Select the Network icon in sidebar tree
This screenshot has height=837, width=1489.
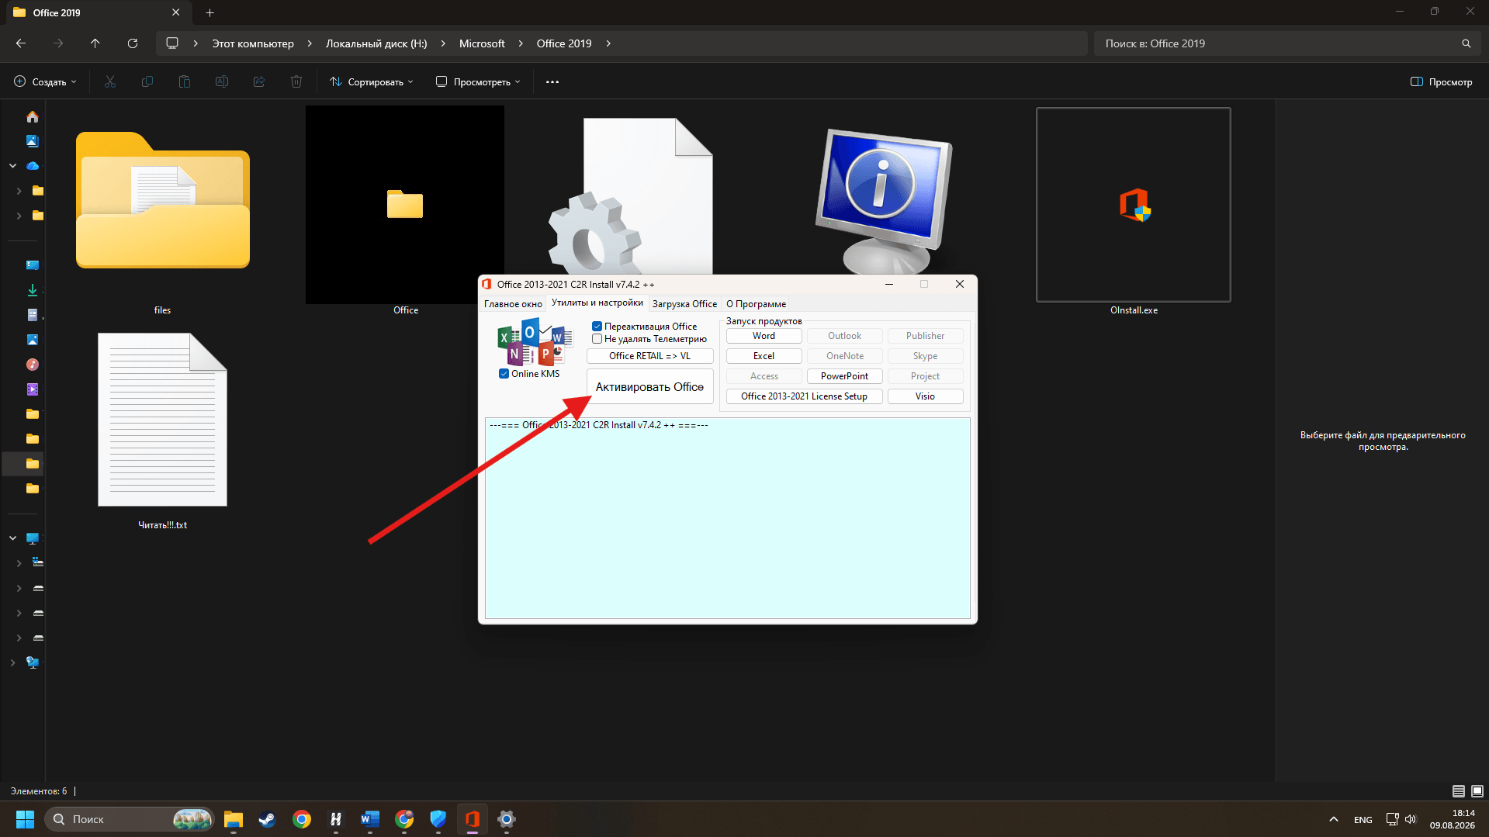click(x=32, y=662)
